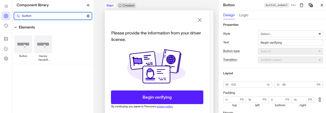Toggle the linked padding chain icon

click(x=320, y=99)
